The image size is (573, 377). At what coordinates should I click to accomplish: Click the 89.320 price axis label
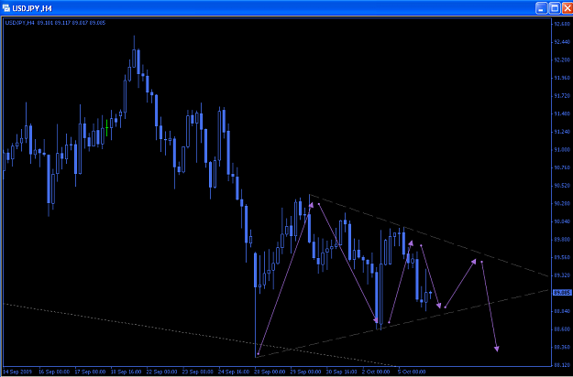click(x=562, y=275)
